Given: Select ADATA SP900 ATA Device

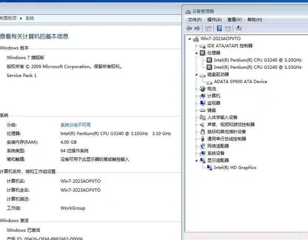Looking at the screenshot, I should pyautogui.click(x=241, y=82).
